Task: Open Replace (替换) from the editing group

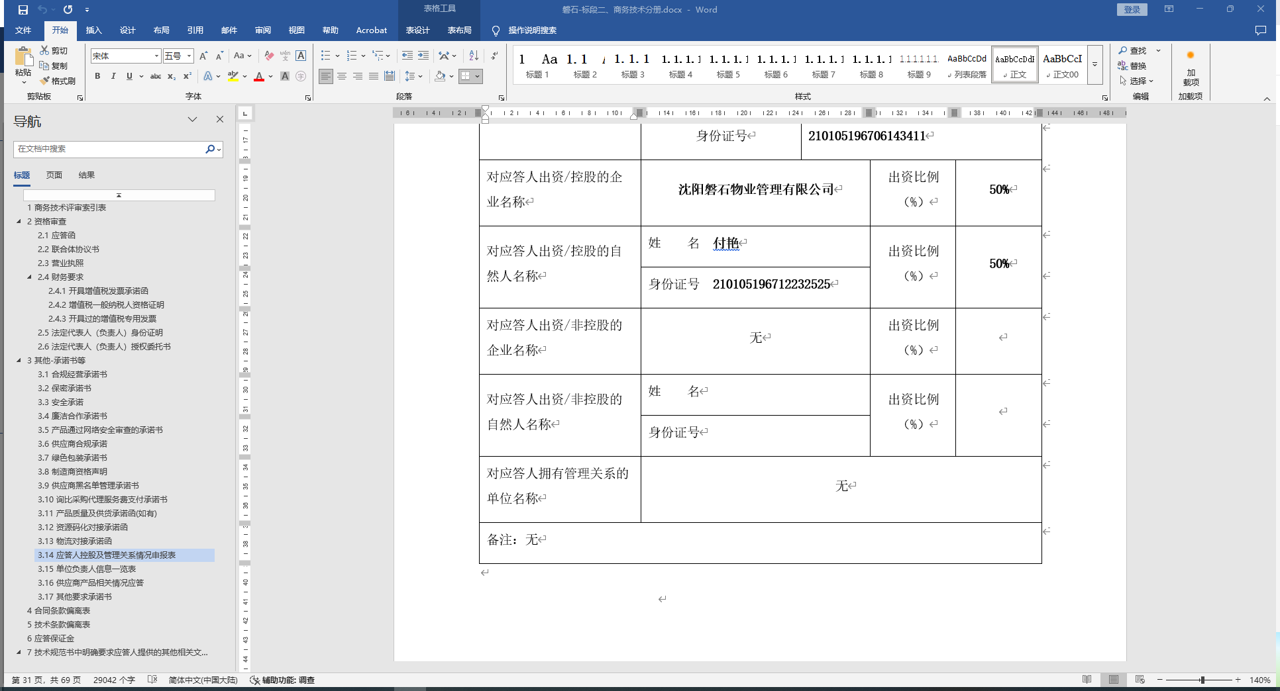Action: coord(1132,66)
